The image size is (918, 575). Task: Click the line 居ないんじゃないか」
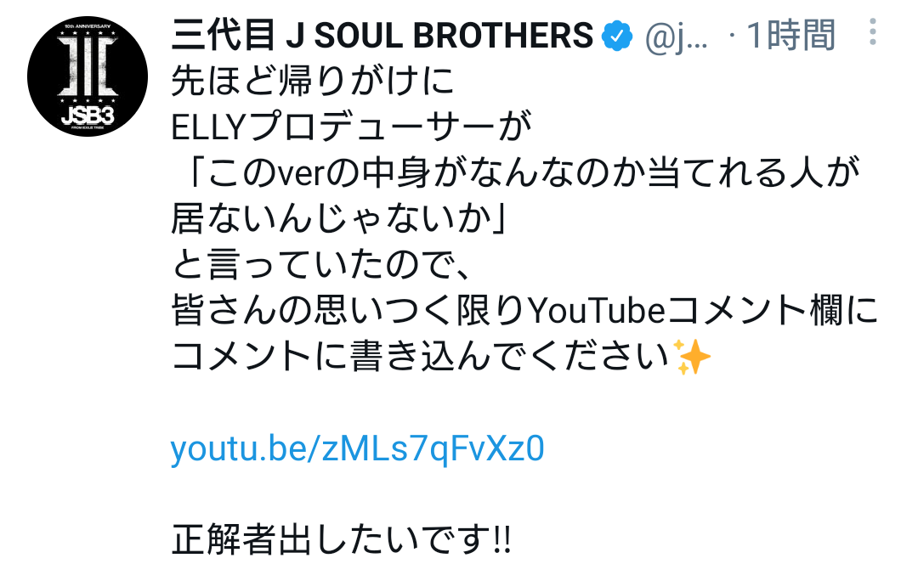[x=339, y=218]
